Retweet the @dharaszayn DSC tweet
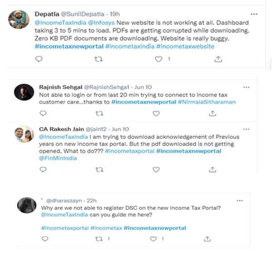Screen dimensions: 272x257 pyautogui.click(x=98, y=238)
